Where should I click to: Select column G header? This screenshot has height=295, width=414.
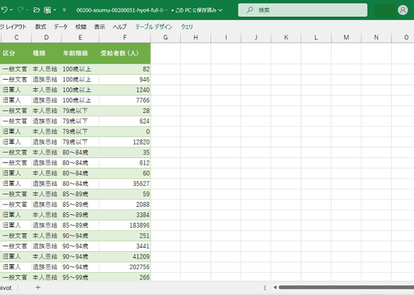(x=165, y=38)
